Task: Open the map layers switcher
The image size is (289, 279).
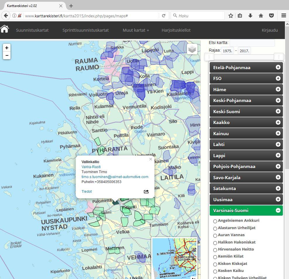Action: click(192, 49)
